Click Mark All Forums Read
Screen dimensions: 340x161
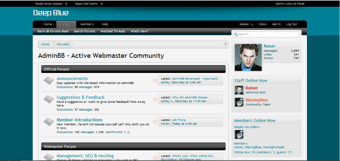pos(53,31)
